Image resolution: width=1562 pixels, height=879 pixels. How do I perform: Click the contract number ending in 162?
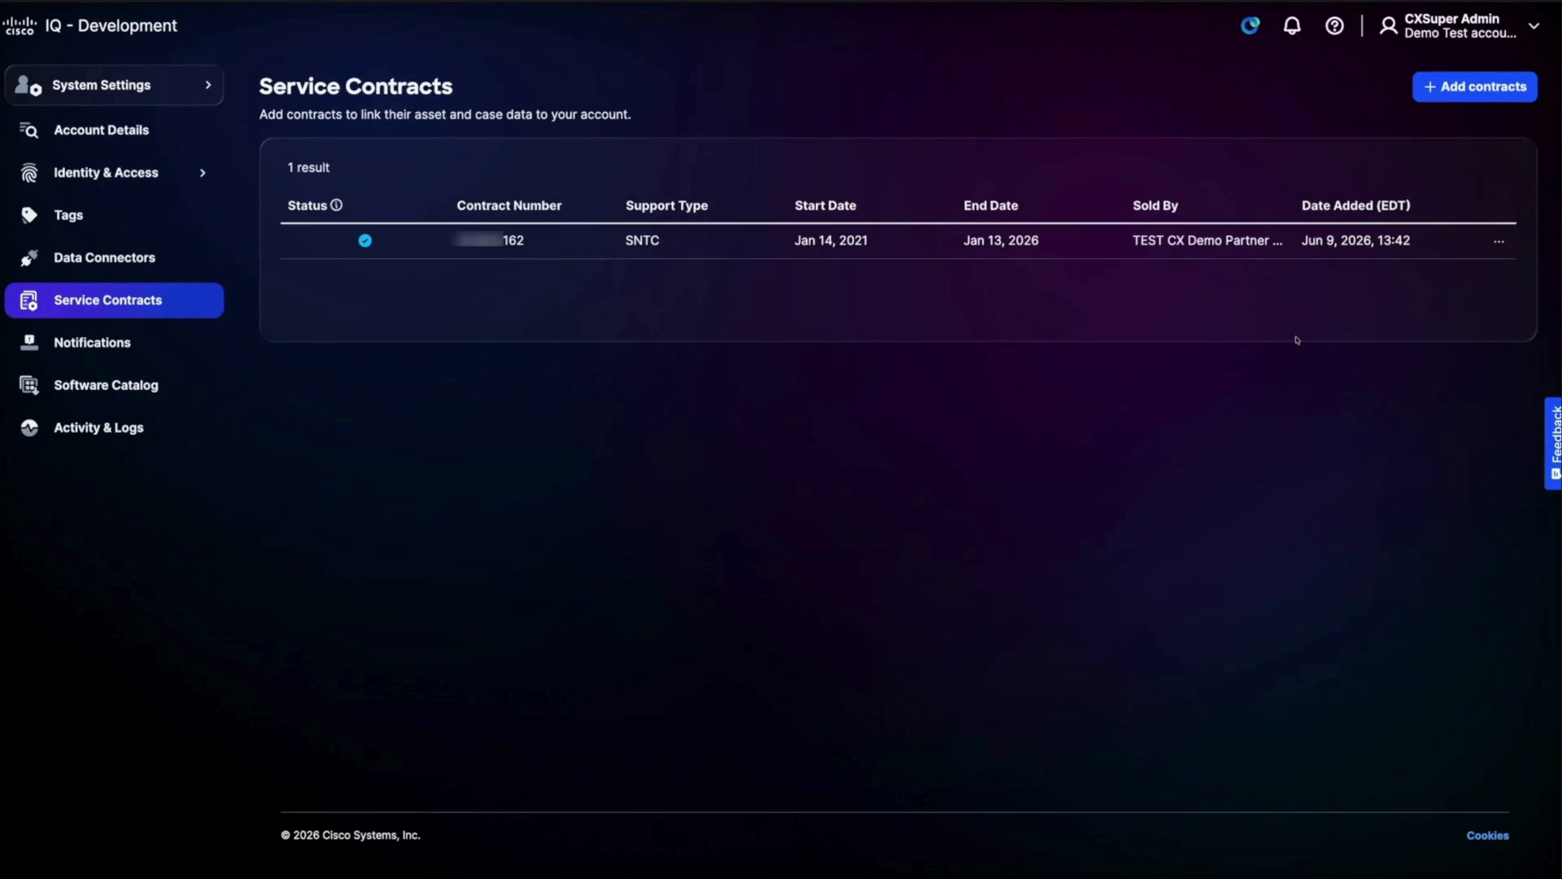click(490, 241)
